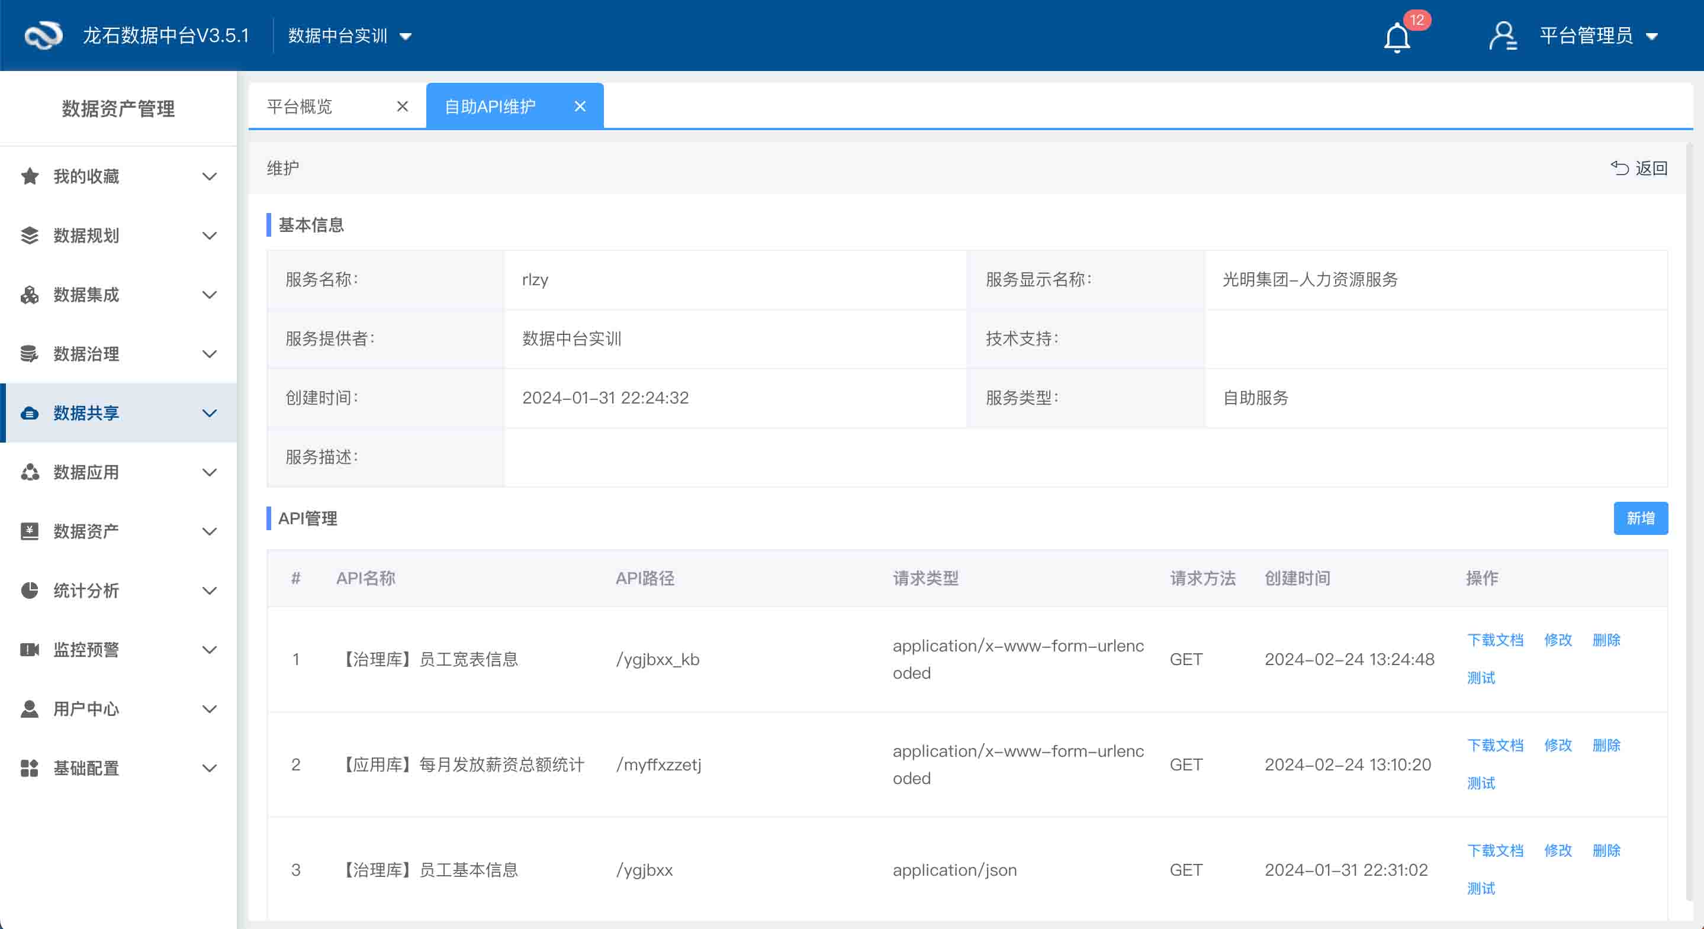Click the platform logo icon
The width and height of the screenshot is (1704, 929).
click(x=43, y=35)
